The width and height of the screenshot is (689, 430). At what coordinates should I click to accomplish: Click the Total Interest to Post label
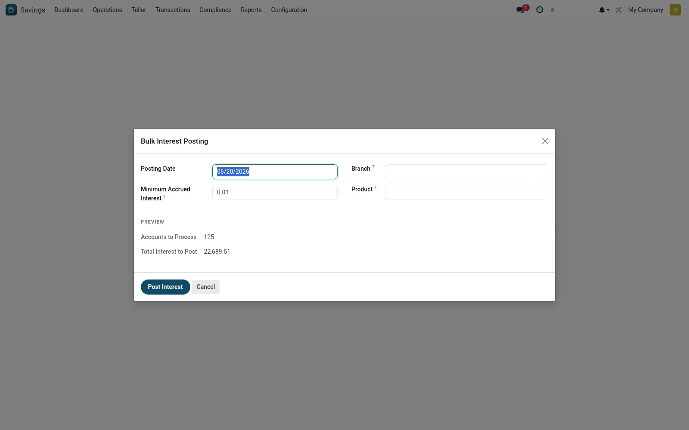point(169,252)
